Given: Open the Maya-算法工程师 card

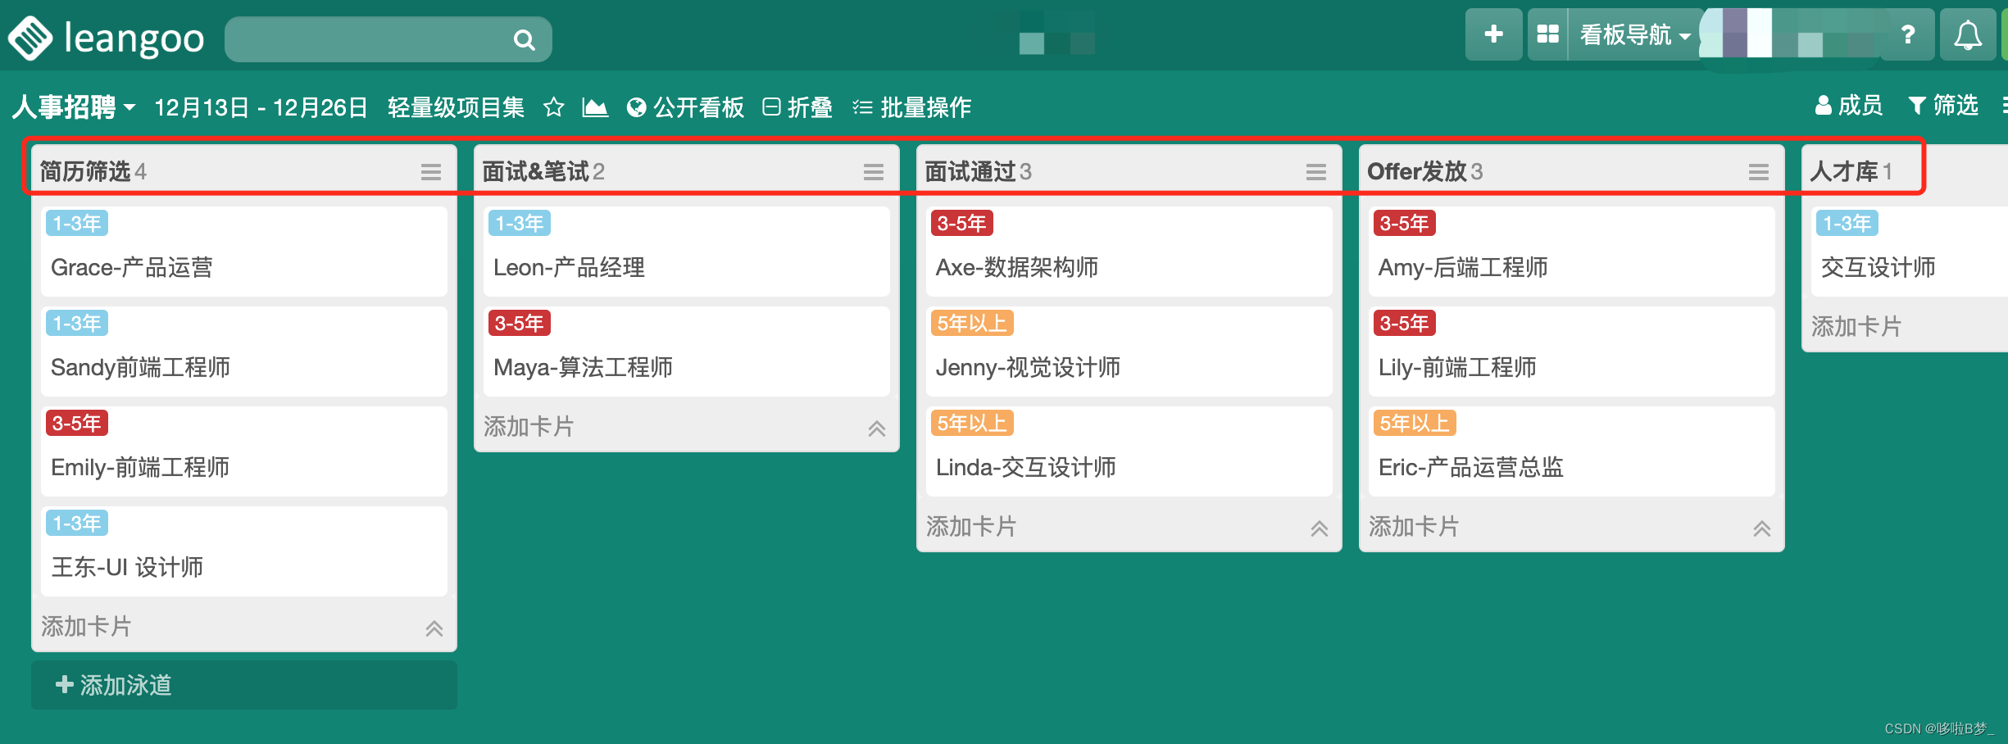Looking at the screenshot, I should click(x=687, y=352).
